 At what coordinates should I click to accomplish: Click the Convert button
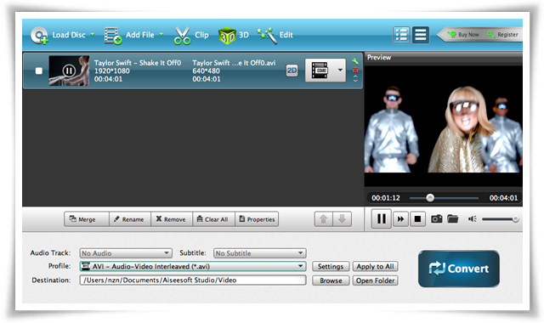tap(459, 269)
